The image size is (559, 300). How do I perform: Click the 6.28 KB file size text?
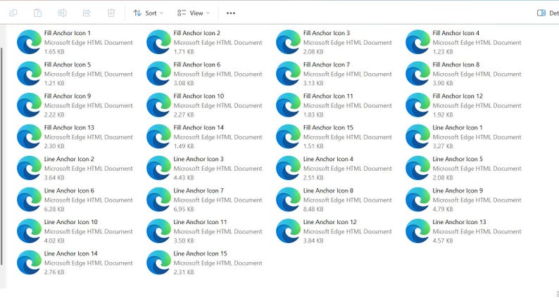click(x=54, y=209)
